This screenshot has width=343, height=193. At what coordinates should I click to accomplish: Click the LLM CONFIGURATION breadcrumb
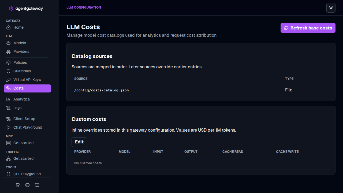click(84, 8)
